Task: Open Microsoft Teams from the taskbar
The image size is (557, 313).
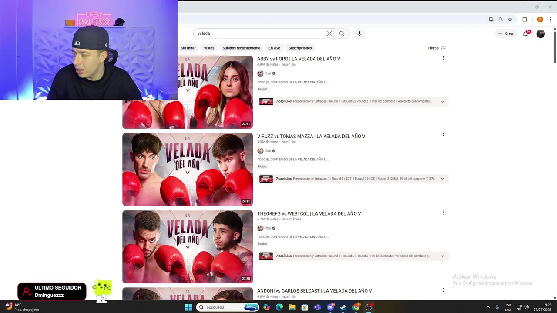Action: [318, 307]
